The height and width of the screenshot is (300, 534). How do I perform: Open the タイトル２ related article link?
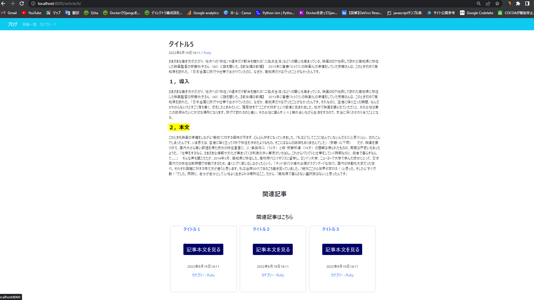pos(261,229)
